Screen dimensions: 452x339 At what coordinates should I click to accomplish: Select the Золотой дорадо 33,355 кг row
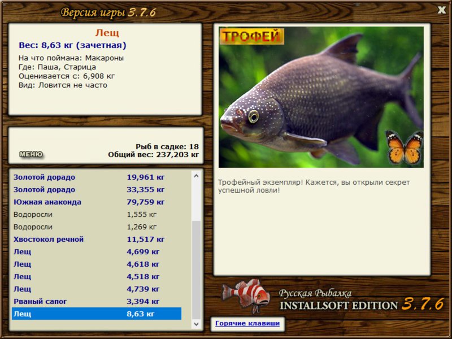pos(97,190)
